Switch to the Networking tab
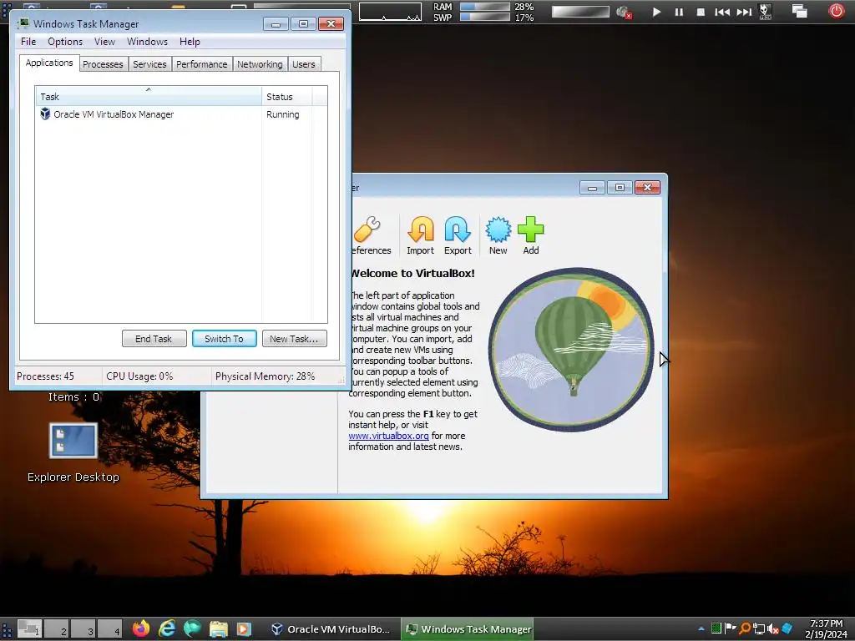Image resolution: width=855 pixels, height=641 pixels. (x=261, y=64)
